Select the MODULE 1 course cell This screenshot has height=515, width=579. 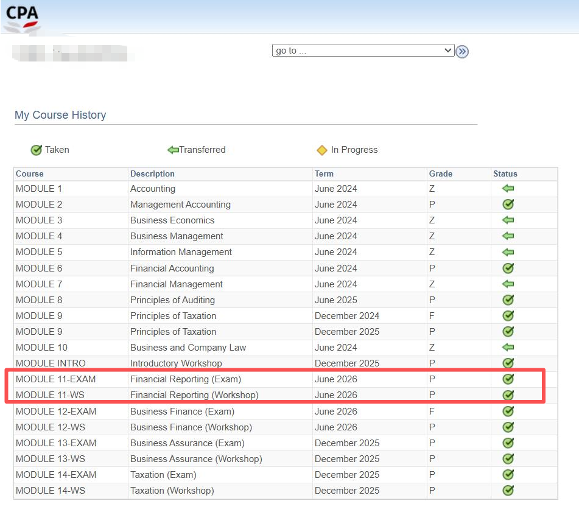tap(71, 189)
